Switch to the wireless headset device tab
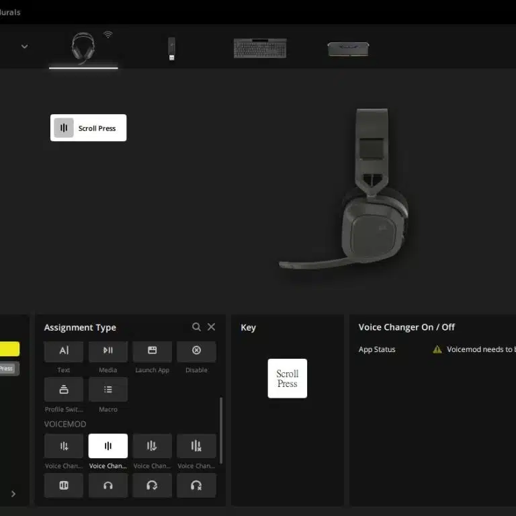The image size is (516, 516). click(x=83, y=48)
